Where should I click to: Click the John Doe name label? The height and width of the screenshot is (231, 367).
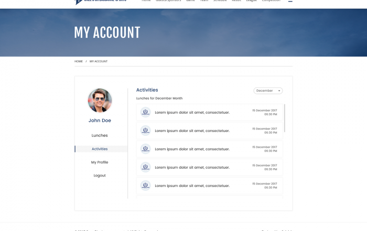100,120
